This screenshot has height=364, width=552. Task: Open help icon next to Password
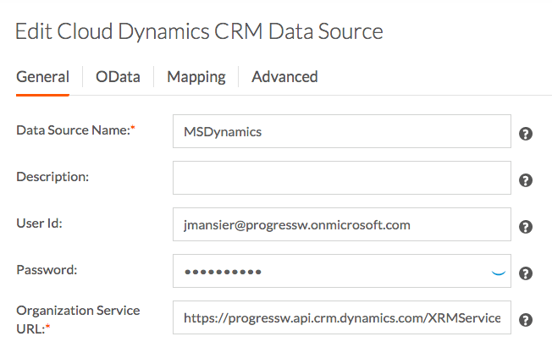[526, 273]
